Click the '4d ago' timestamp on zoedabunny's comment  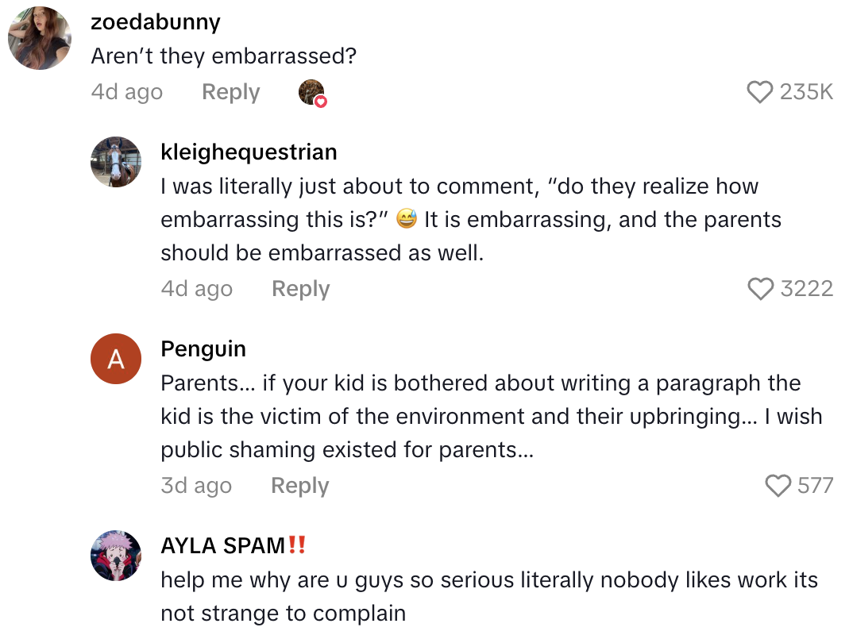pos(126,92)
